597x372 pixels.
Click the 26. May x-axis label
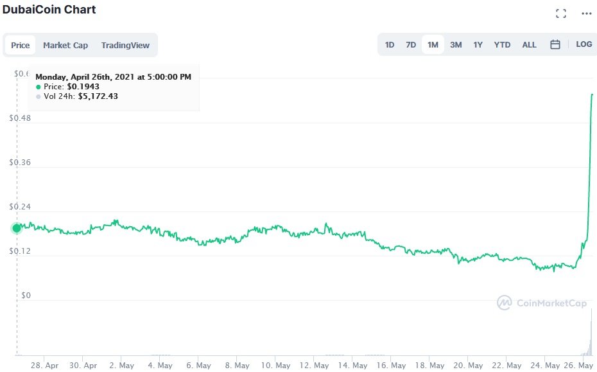tap(578, 365)
